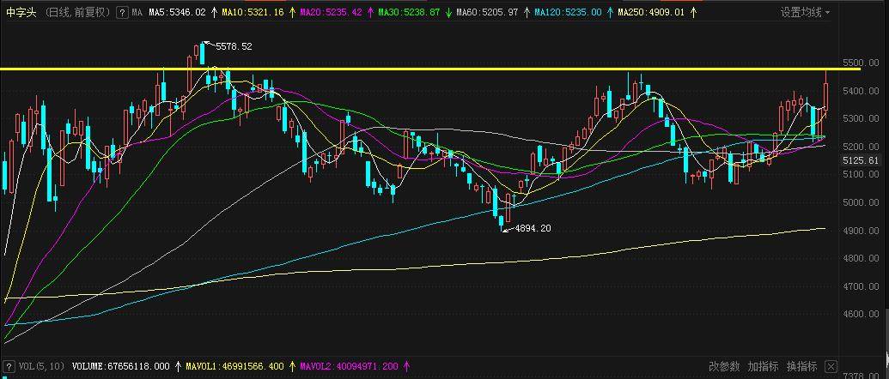Open the 设置均线 dropdown
Viewport: 889px width, 379px height.
pyautogui.click(x=805, y=13)
